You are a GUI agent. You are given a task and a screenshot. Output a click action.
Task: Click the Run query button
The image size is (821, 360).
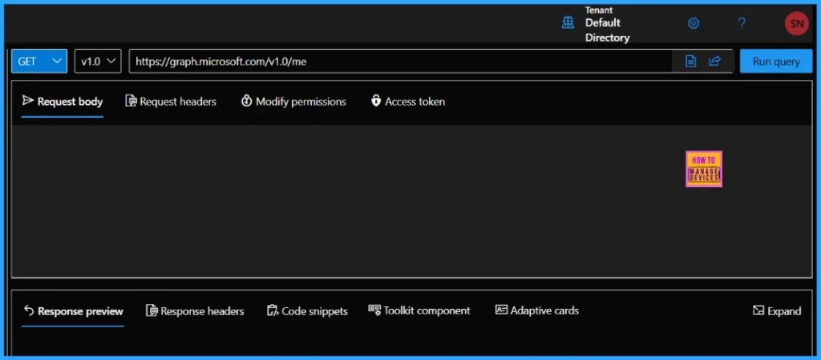[776, 61]
